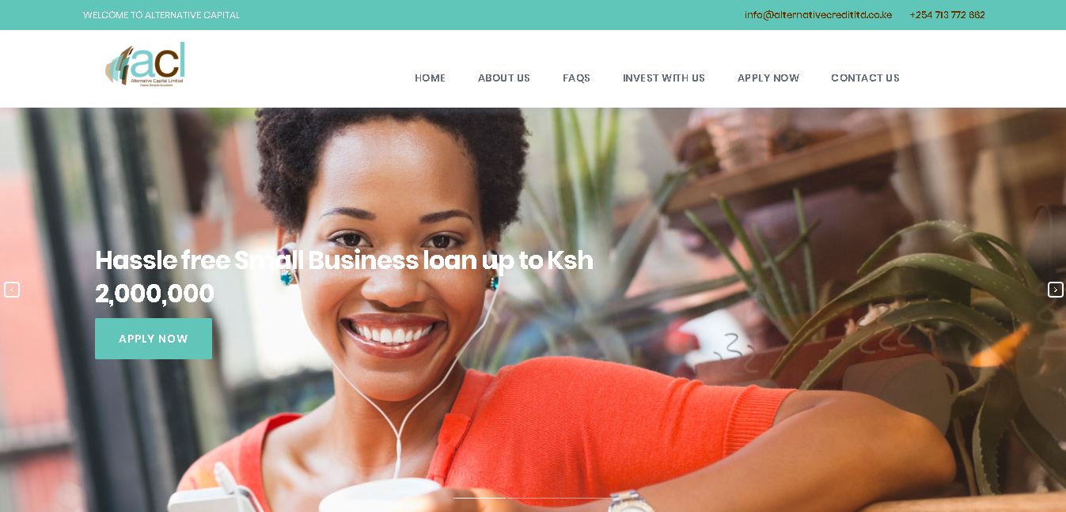Call the +254 713 772 662 phone link
Image resolution: width=1066 pixels, height=512 pixels.
click(x=947, y=15)
